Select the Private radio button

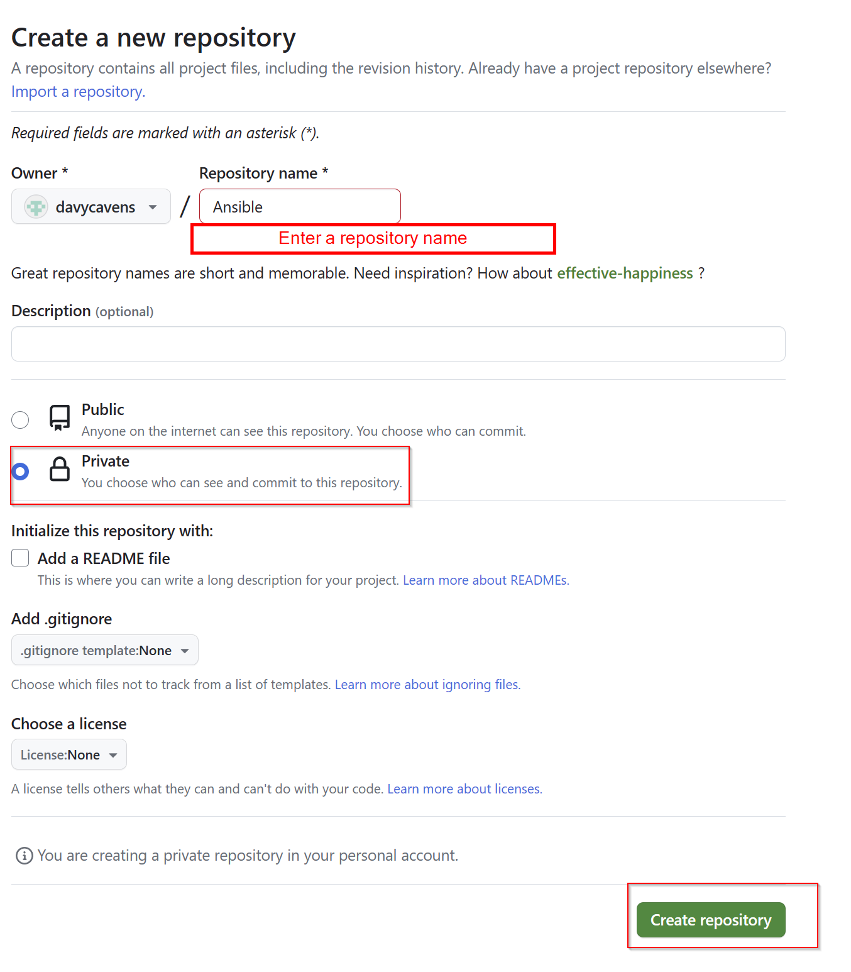(20, 471)
